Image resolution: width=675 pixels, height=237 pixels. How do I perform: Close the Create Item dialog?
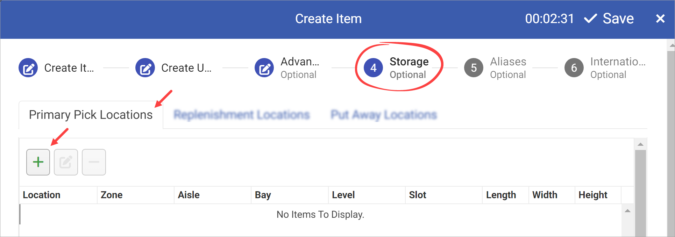660,19
